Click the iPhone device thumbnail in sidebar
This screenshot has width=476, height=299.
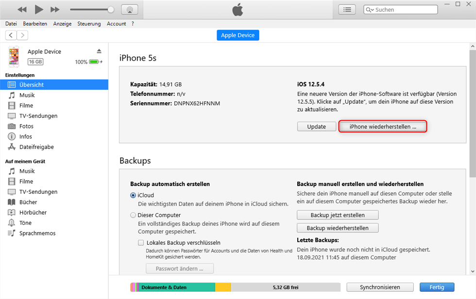pyautogui.click(x=14, y=56)
